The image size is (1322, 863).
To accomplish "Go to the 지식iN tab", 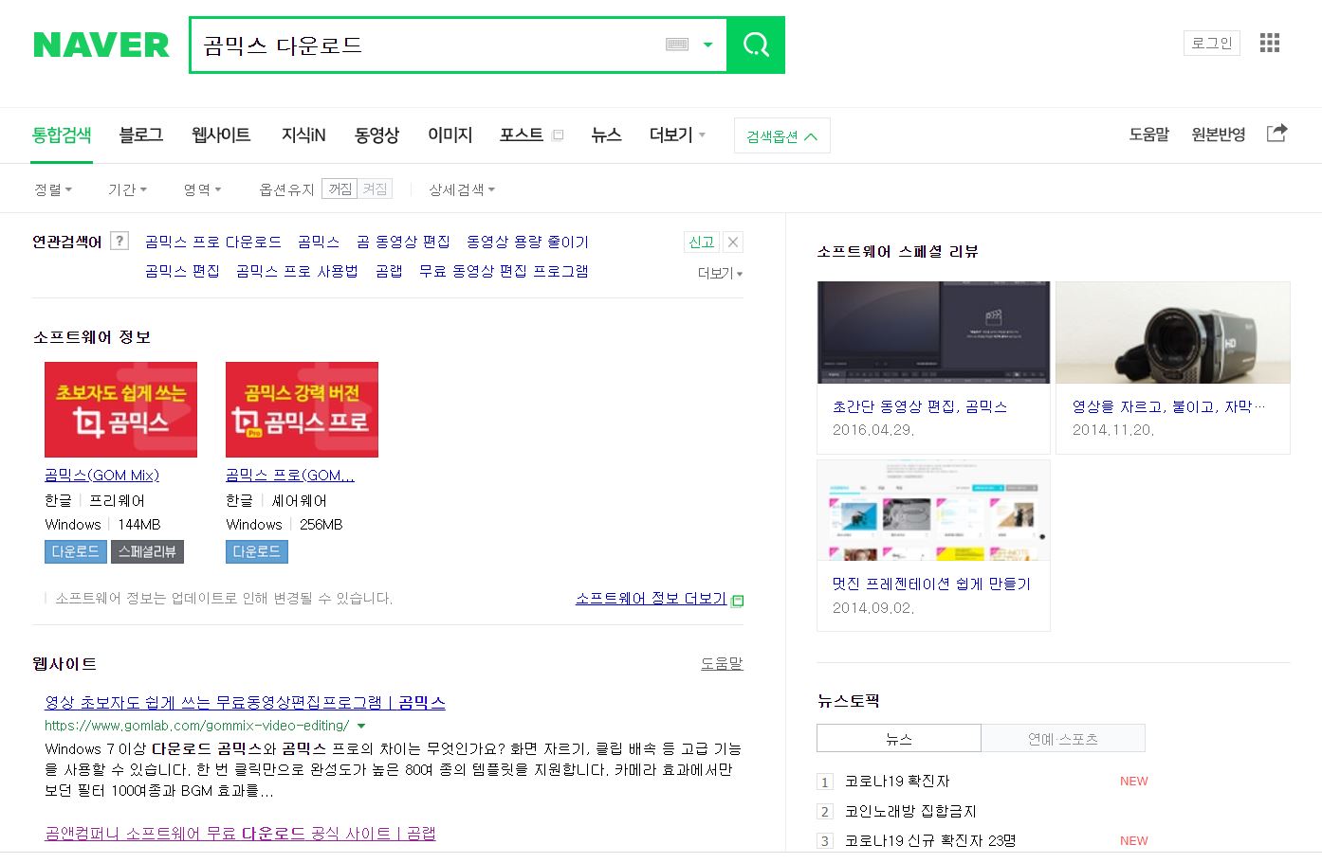I will tap(303, 135).
